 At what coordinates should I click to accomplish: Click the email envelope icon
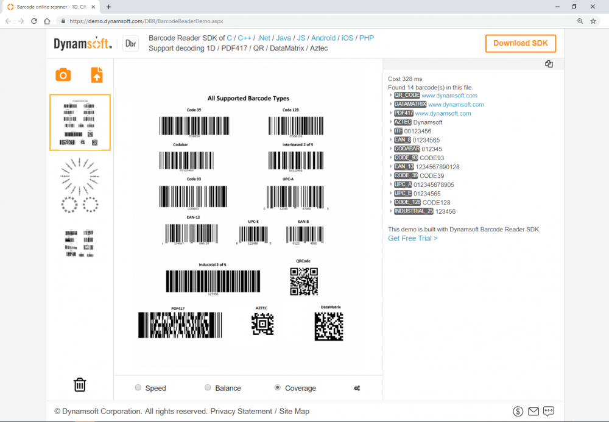click(x=533, y=412)
